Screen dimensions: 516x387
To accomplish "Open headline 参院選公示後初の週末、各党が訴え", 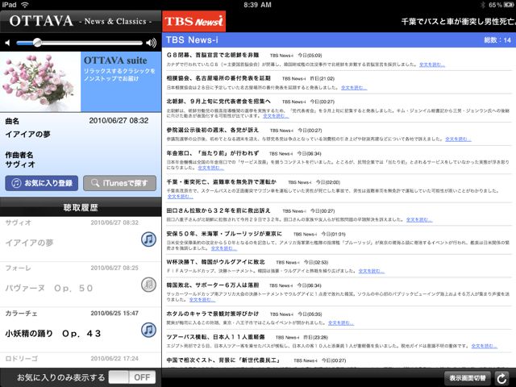I will [213, 130].
